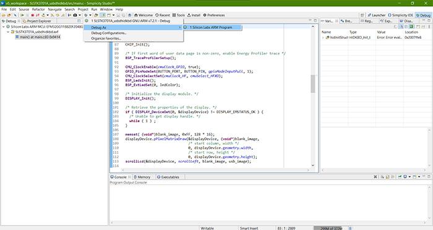Click the garbage collector trash icon in the status bar
433x230 pixels.
(x=350, y=228)
